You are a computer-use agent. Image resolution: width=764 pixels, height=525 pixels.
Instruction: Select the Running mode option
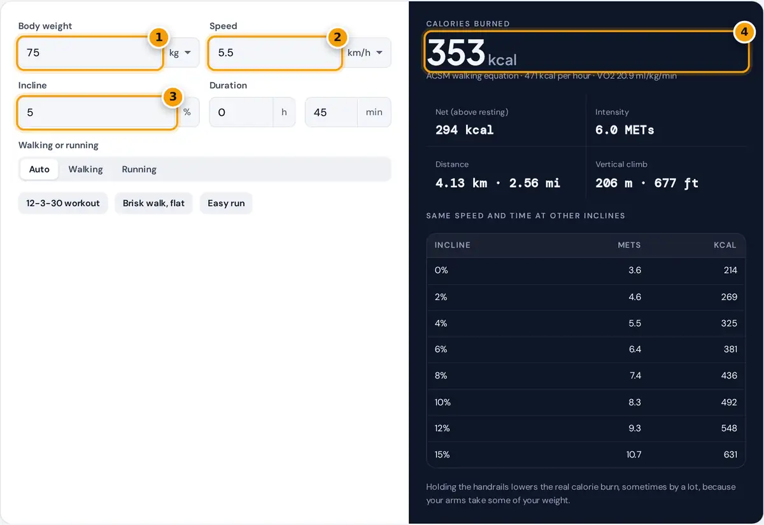139,169
